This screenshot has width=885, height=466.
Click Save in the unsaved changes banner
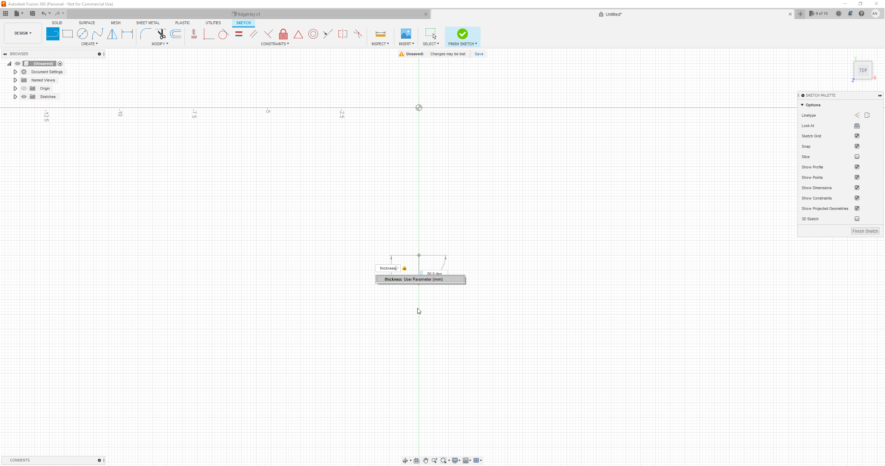point(478,54)
